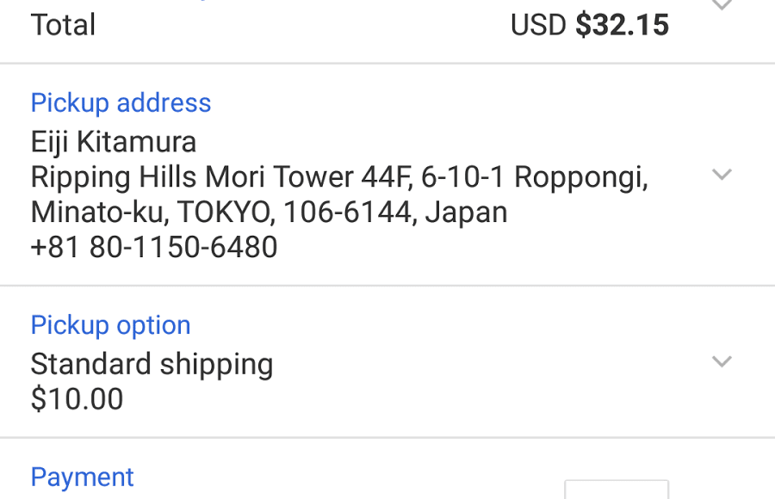Open address editing via Pickup address chevron
Image resolution: width=775 pixels, height=499 pixels.
[722, 175]
